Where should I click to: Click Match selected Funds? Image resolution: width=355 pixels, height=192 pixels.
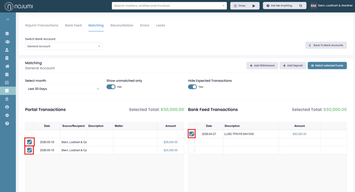pyautogui.click(x=327, y=66)
